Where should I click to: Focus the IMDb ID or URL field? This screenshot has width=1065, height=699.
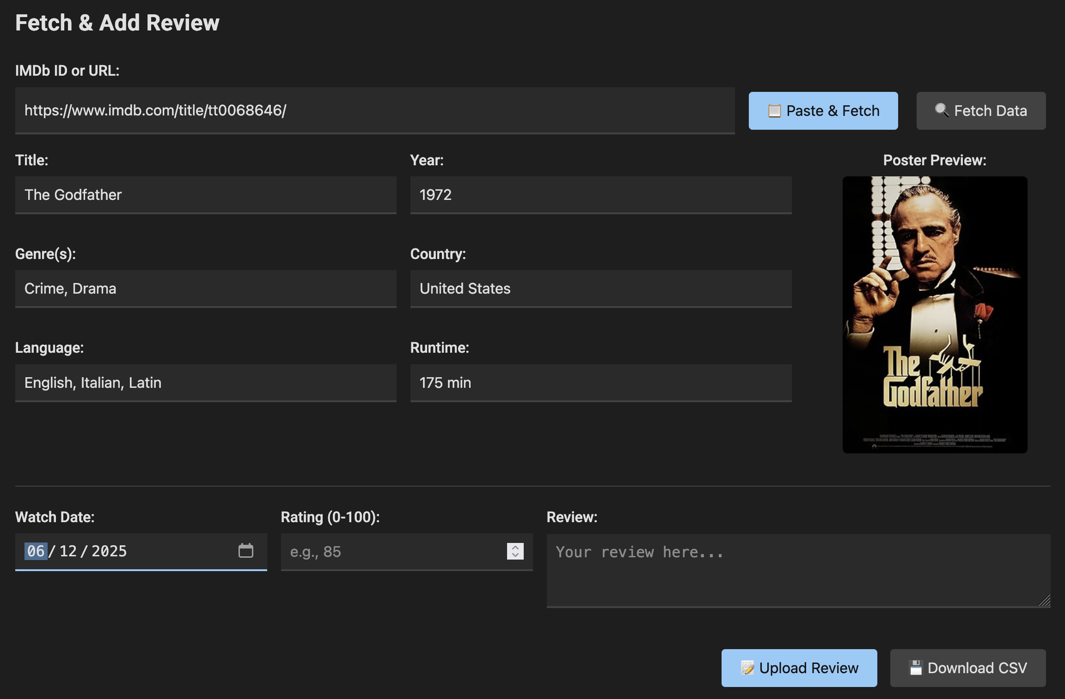pos(375,111)
